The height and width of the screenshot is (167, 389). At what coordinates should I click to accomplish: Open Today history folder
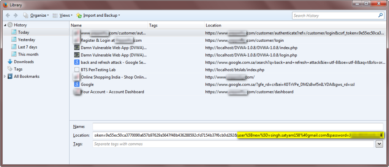point(23,33)
